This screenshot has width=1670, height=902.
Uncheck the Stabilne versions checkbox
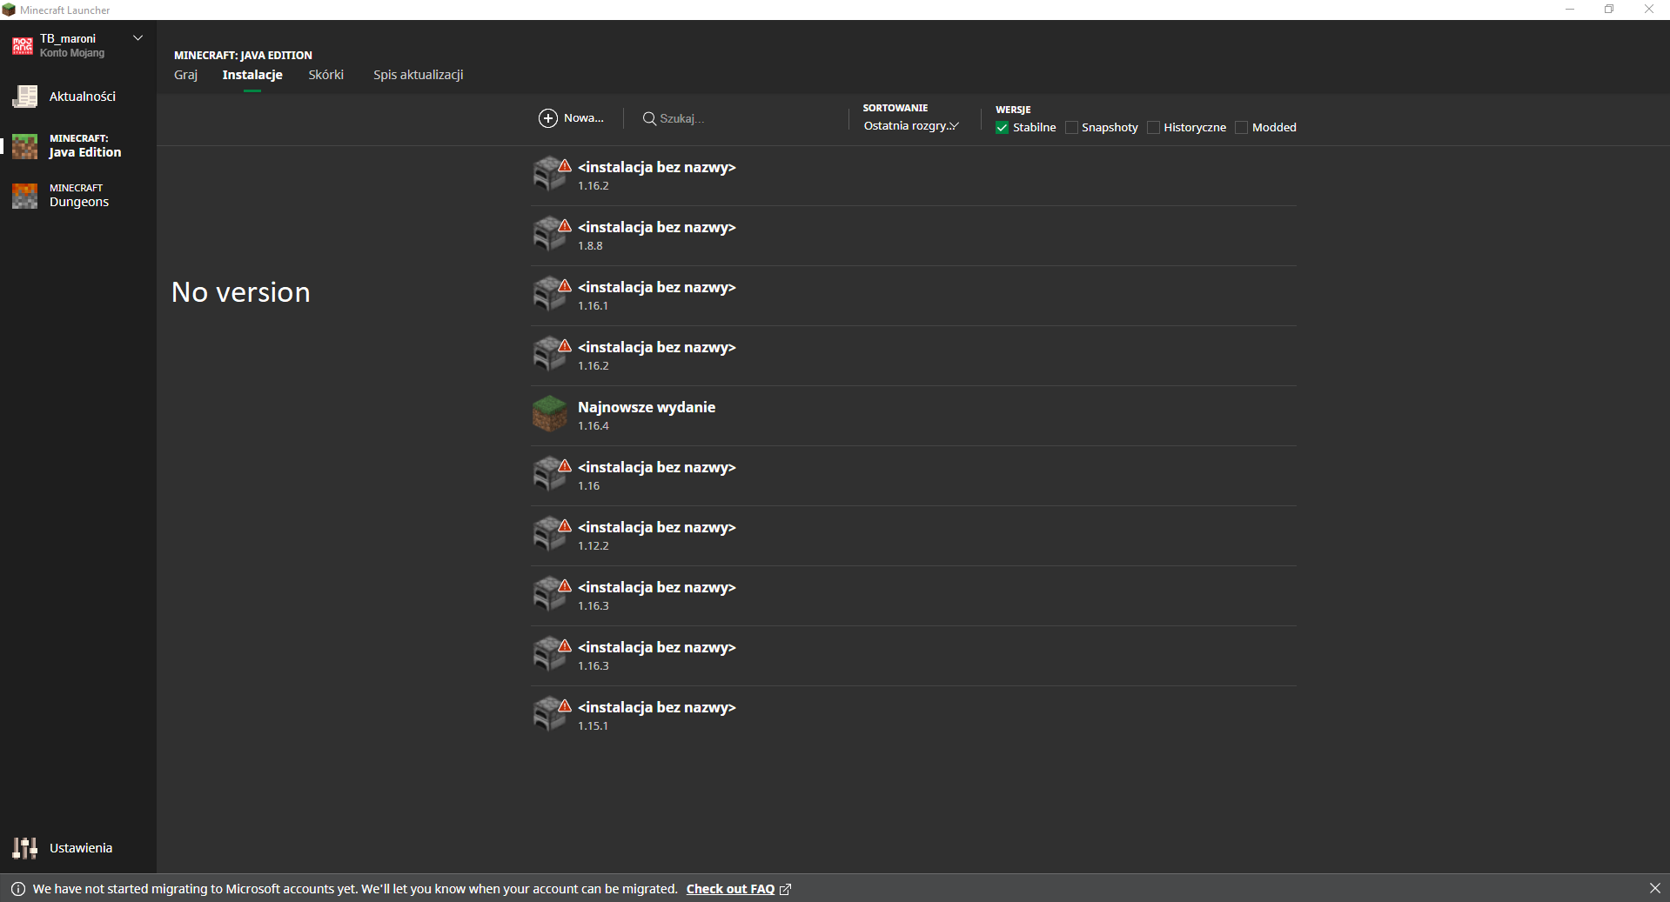(x=1002, y=128)
